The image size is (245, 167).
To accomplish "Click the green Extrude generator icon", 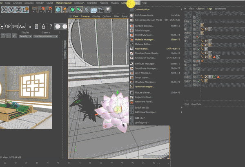I will pyautogui.click(x=79, y=10).
